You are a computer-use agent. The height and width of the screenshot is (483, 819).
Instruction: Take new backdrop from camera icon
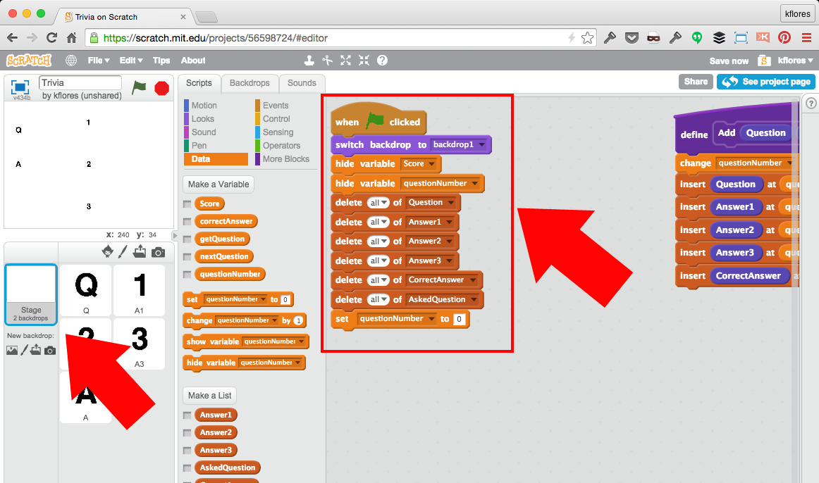[x=50, y=351]
